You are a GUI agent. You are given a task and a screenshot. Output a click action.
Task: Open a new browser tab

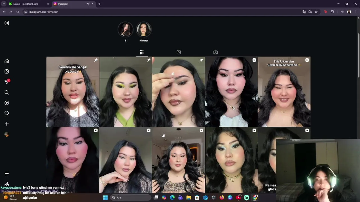coord(99,4)
